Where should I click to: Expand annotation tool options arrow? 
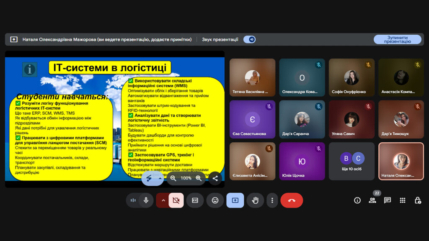pos(160,178)
